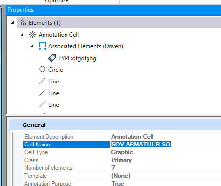The height and width of the screenshot is (186, 221).
Task: Click the Class value Primary
Action: coord(121,160)
